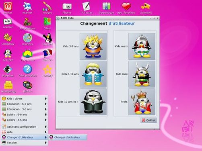Expand the Kids : divers submenu
202x151 pixels.
(x=24, y=99)
